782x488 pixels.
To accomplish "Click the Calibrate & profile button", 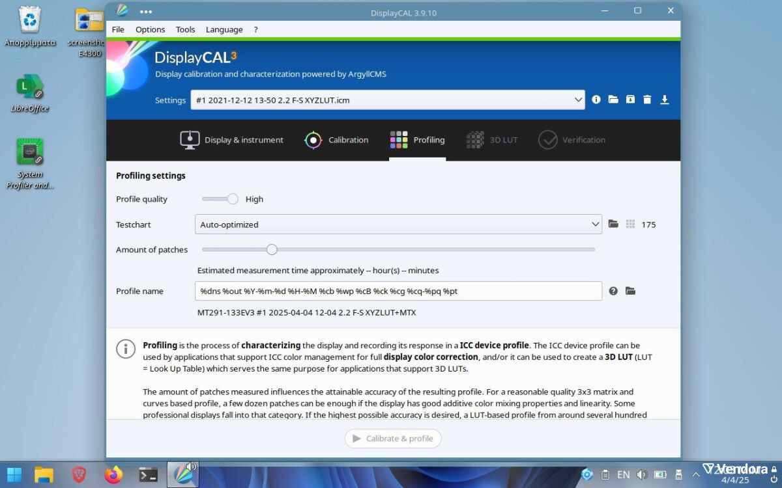I will pyautogui.click(x=393, y=439).
